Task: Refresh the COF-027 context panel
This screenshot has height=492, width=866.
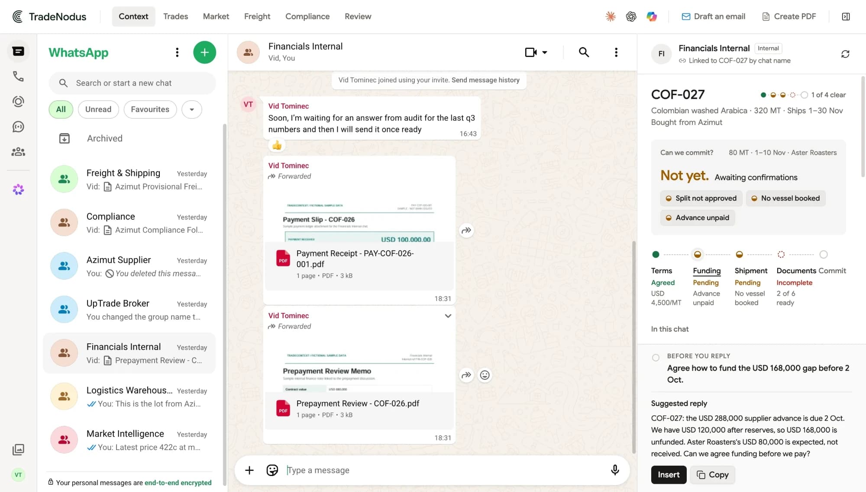Action: click(x=845, y=54)
